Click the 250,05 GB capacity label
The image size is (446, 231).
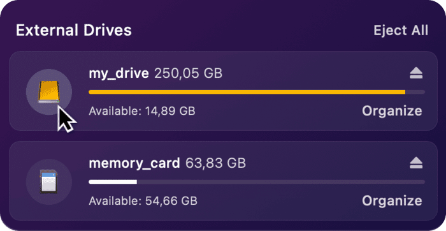coord(189,74)
